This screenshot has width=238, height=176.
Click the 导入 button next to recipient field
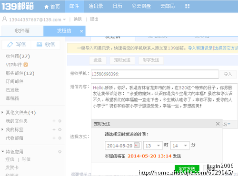click(x=228, y=74)
